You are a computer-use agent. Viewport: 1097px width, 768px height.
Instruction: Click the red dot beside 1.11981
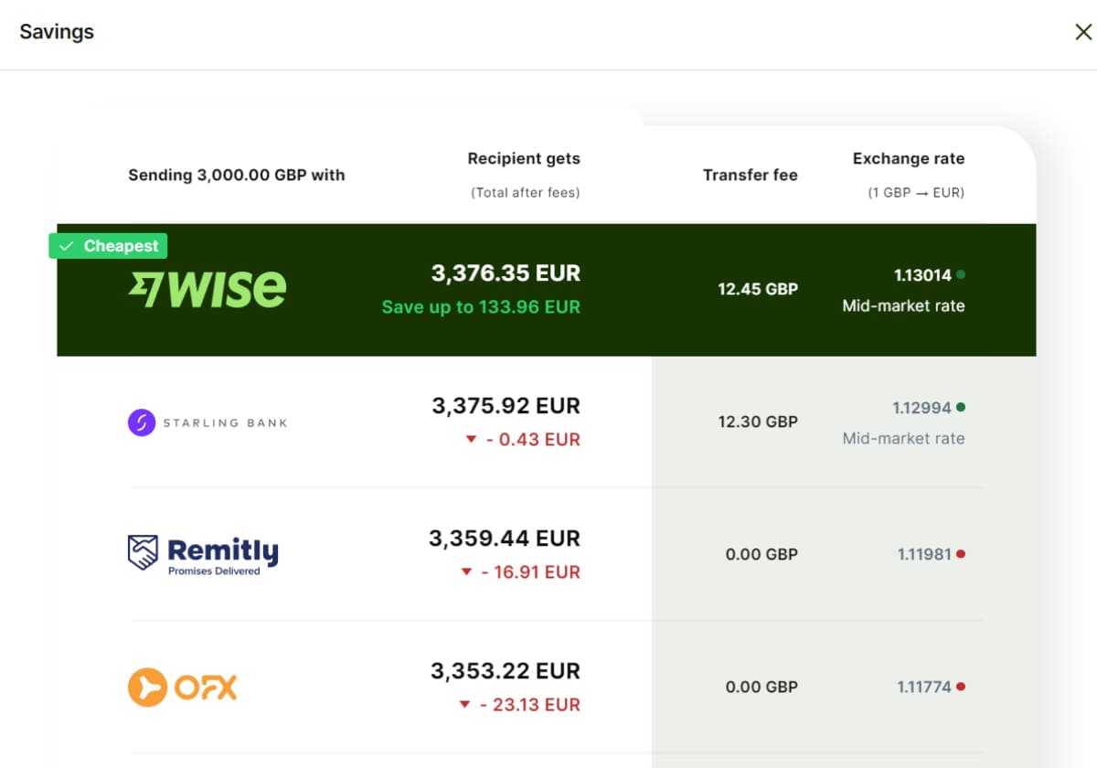(x=960, y=554)
